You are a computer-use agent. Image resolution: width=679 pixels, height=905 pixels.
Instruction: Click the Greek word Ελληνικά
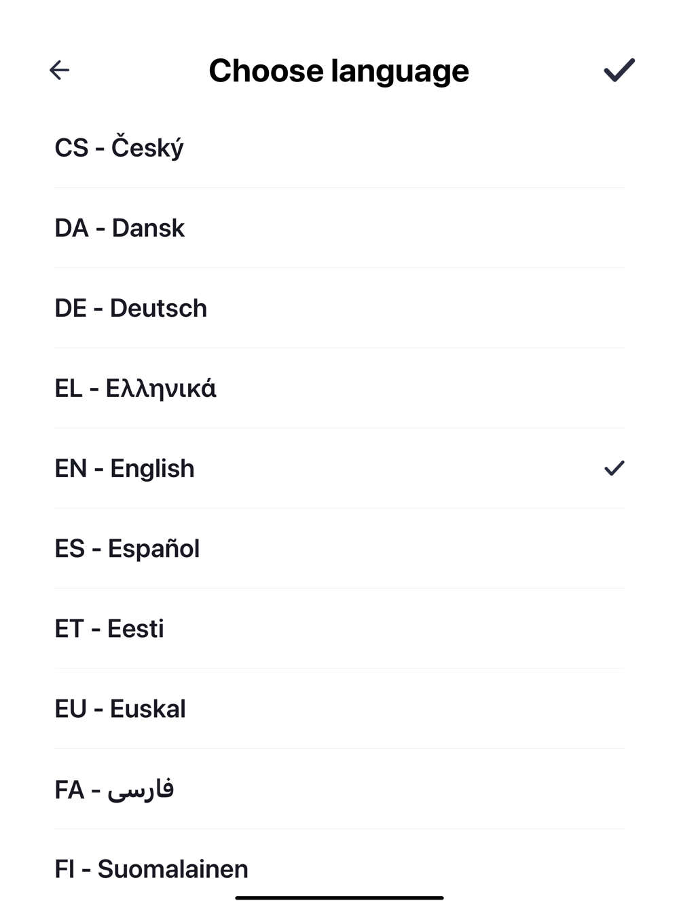click(x=161, y=389)
